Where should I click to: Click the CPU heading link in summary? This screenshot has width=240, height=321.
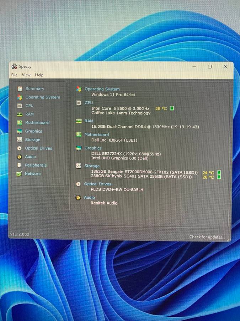(x=89, y=103)
